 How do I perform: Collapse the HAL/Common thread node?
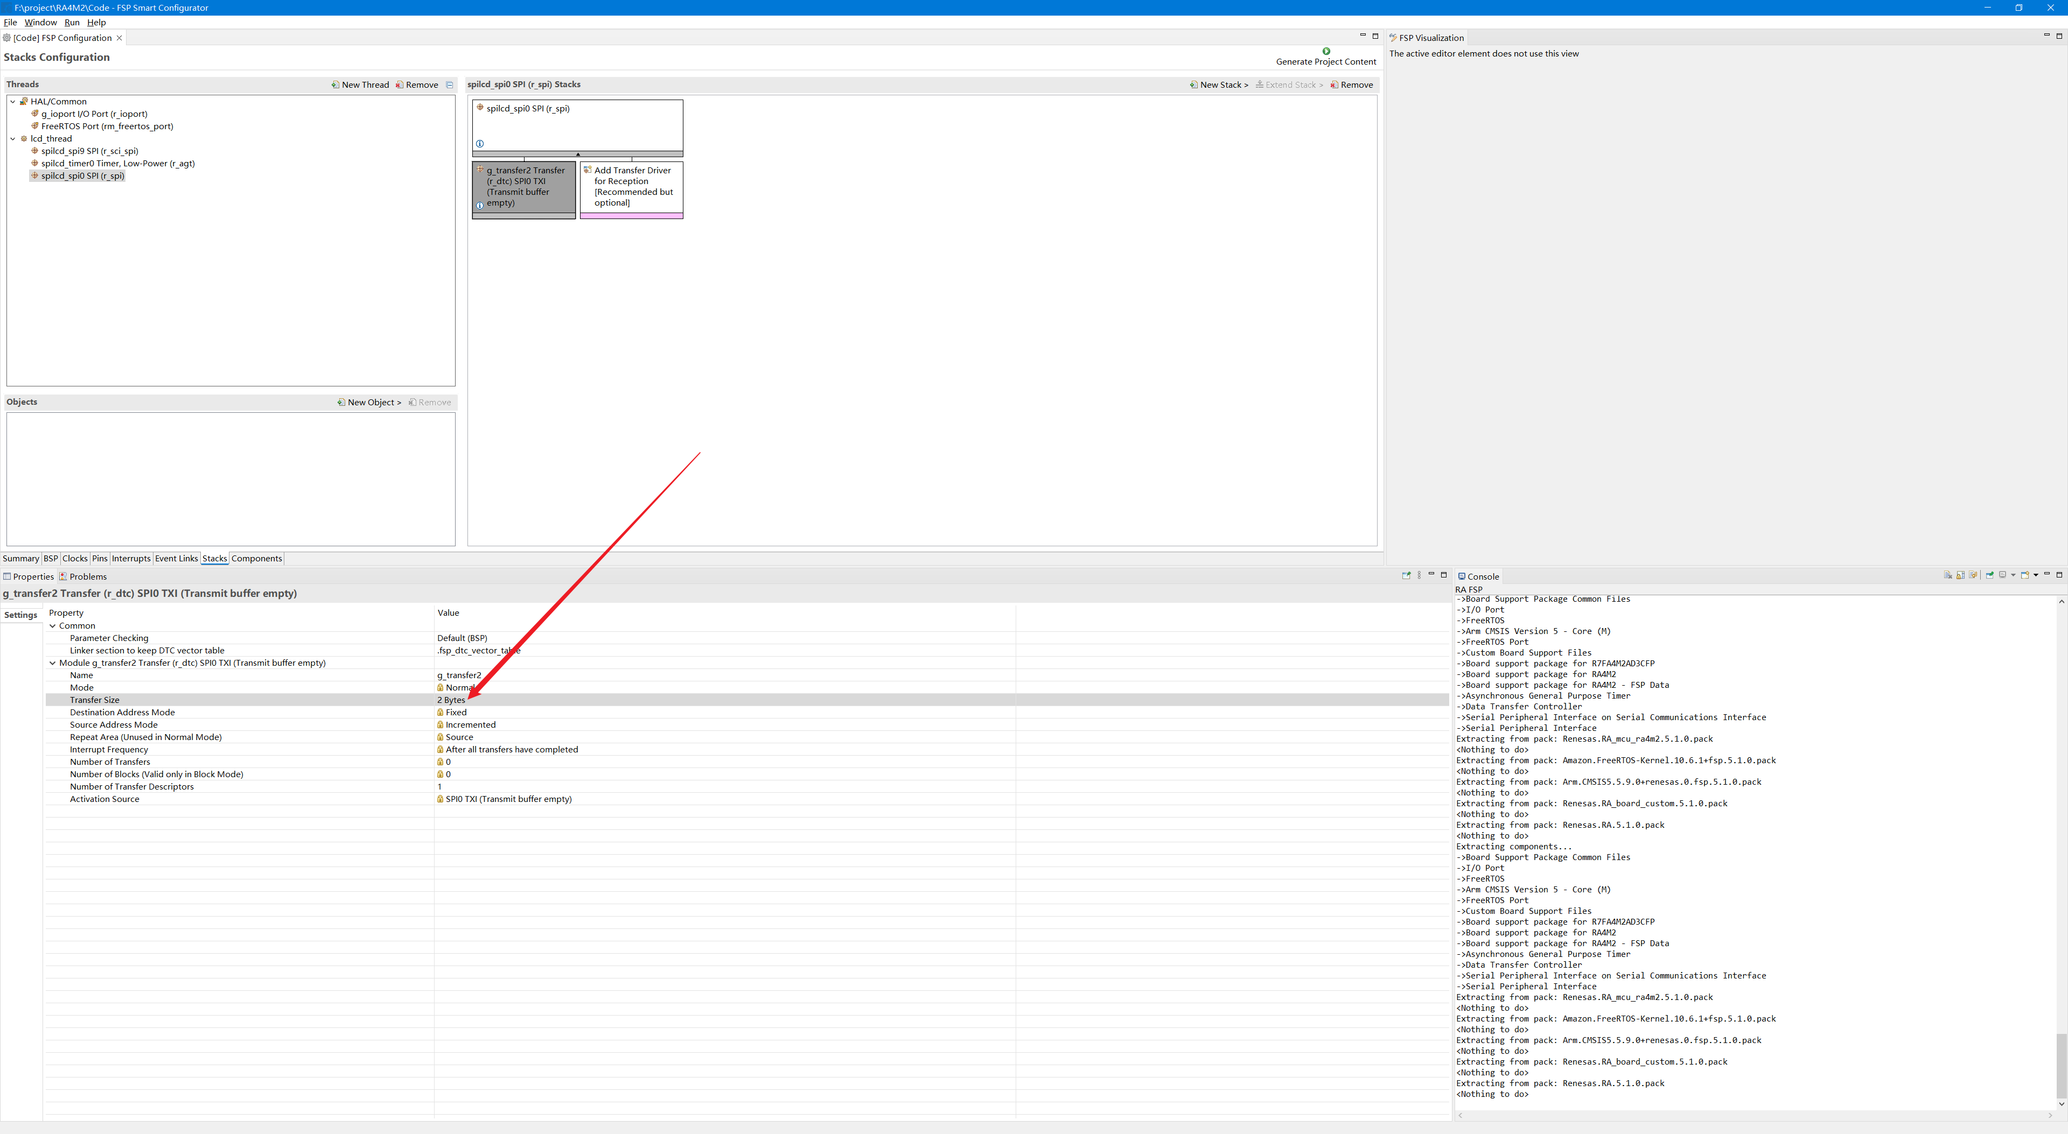tap(13, 101)
